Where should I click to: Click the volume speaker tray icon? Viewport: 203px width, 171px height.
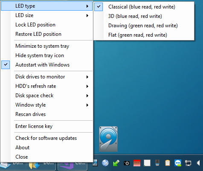tap(198, 163)
